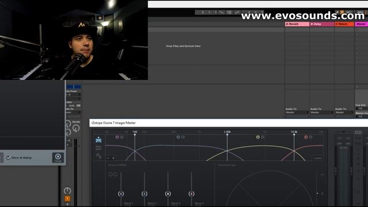
Task: Solo Band 1 using its S button
Action: click(x=122, y=137)
